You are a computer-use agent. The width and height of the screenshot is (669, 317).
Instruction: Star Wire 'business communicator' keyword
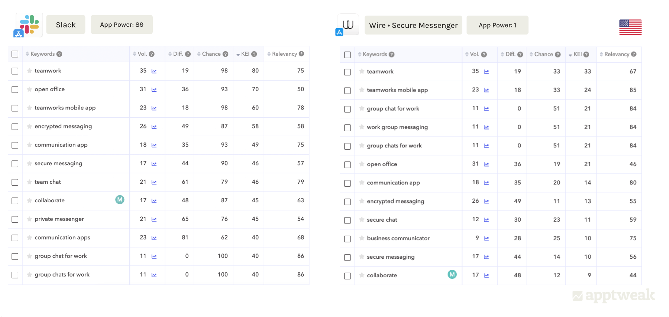coord(362,238)
